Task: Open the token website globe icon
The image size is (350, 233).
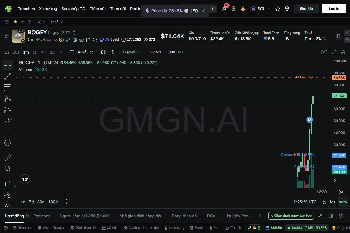Action: tap(75, 40)
